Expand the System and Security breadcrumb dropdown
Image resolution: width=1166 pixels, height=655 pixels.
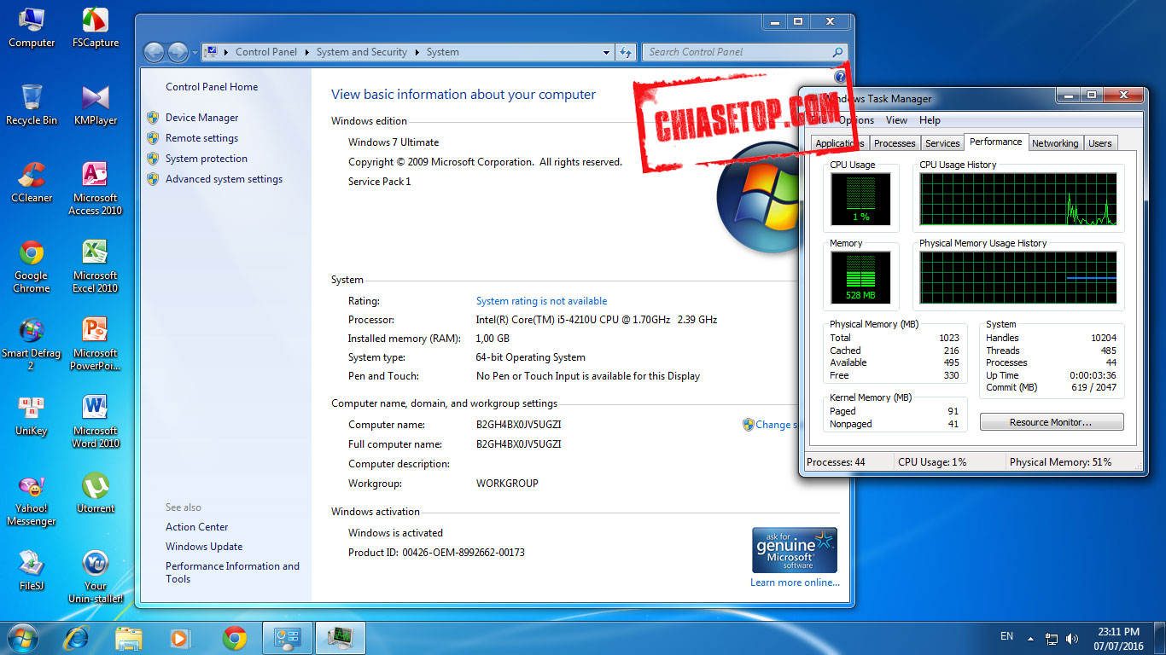[x=416, y=52]
